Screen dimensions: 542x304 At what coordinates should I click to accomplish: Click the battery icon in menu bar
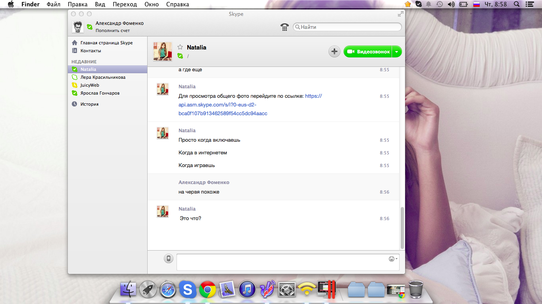[463, 4]
